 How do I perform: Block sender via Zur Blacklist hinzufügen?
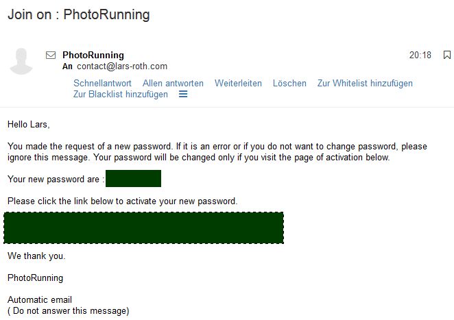coord(120,95)
